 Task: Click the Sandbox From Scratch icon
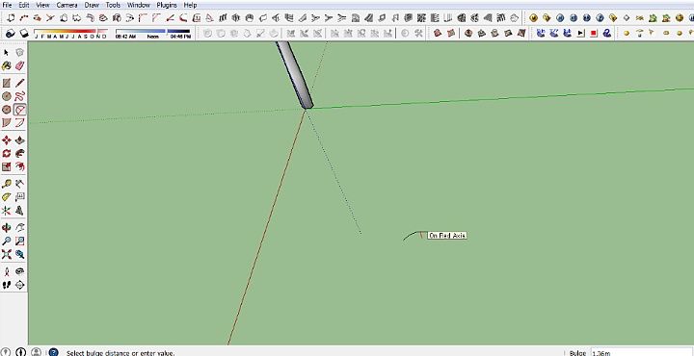click(x=450, y=33)
